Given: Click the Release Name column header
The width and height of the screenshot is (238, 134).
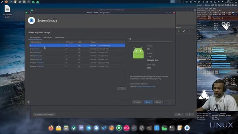Looking at the screenshot, I should point(36,42).
